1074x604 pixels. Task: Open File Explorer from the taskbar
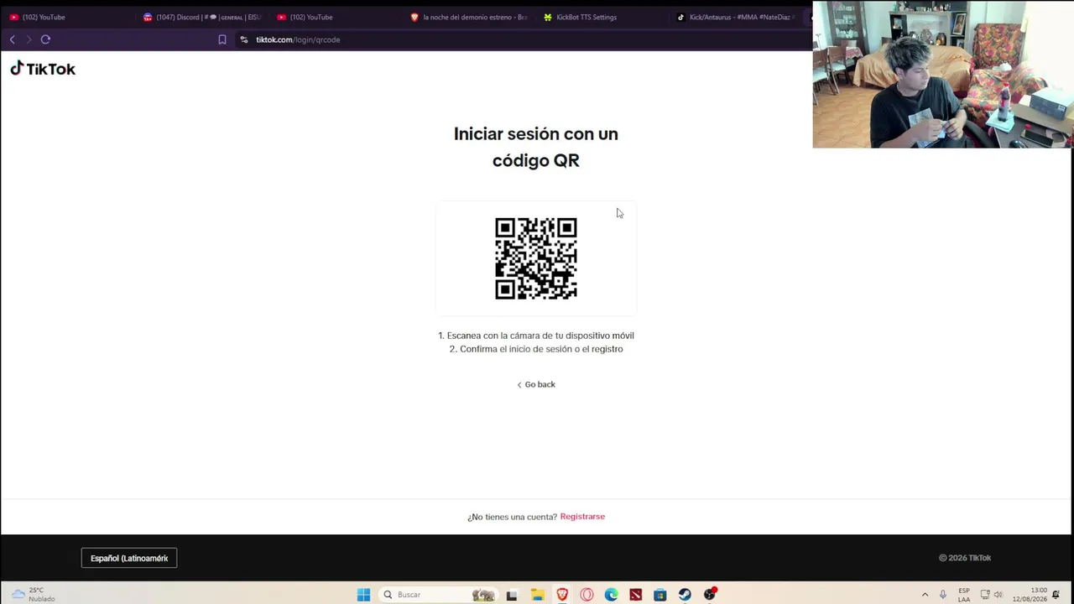point(537,595)
